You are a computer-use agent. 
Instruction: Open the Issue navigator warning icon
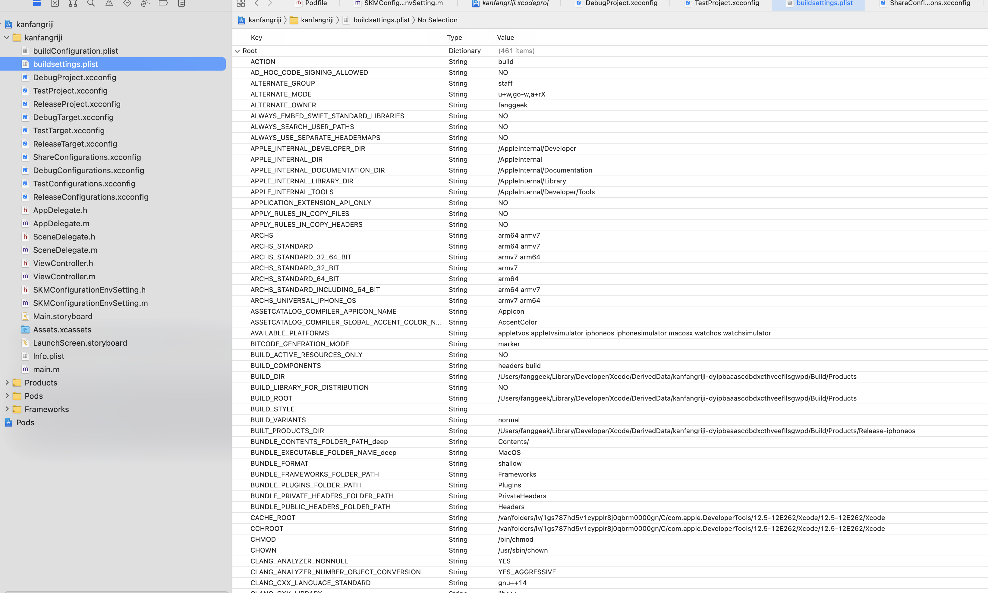[x=109, y=3]
